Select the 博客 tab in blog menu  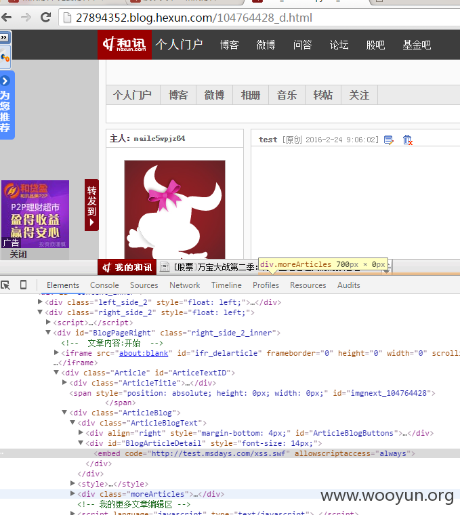[178, 95]
